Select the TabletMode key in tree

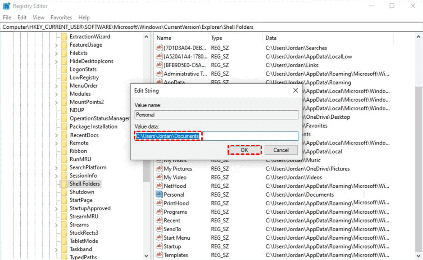click(84, 241)
